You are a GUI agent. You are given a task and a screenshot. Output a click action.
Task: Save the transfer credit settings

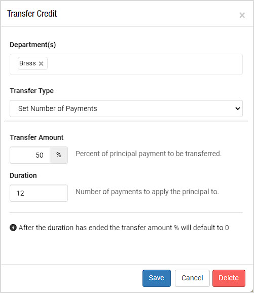[x=157, y=278]
